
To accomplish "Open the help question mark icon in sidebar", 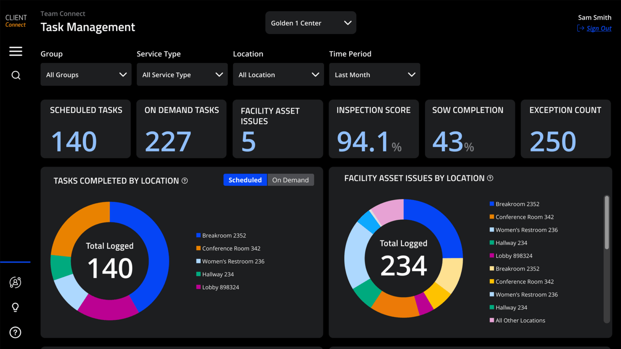I will (15, 332).
